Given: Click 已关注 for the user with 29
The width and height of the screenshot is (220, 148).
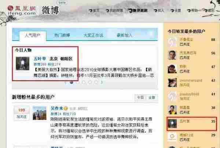Looking at the screenshot, I should pos(185,140).
